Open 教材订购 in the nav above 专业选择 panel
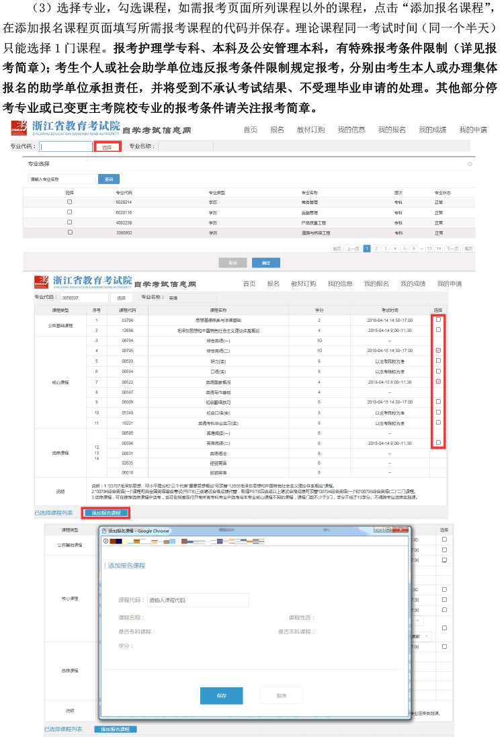This screenshot has height=737, width=504. [x=310, y=130]
